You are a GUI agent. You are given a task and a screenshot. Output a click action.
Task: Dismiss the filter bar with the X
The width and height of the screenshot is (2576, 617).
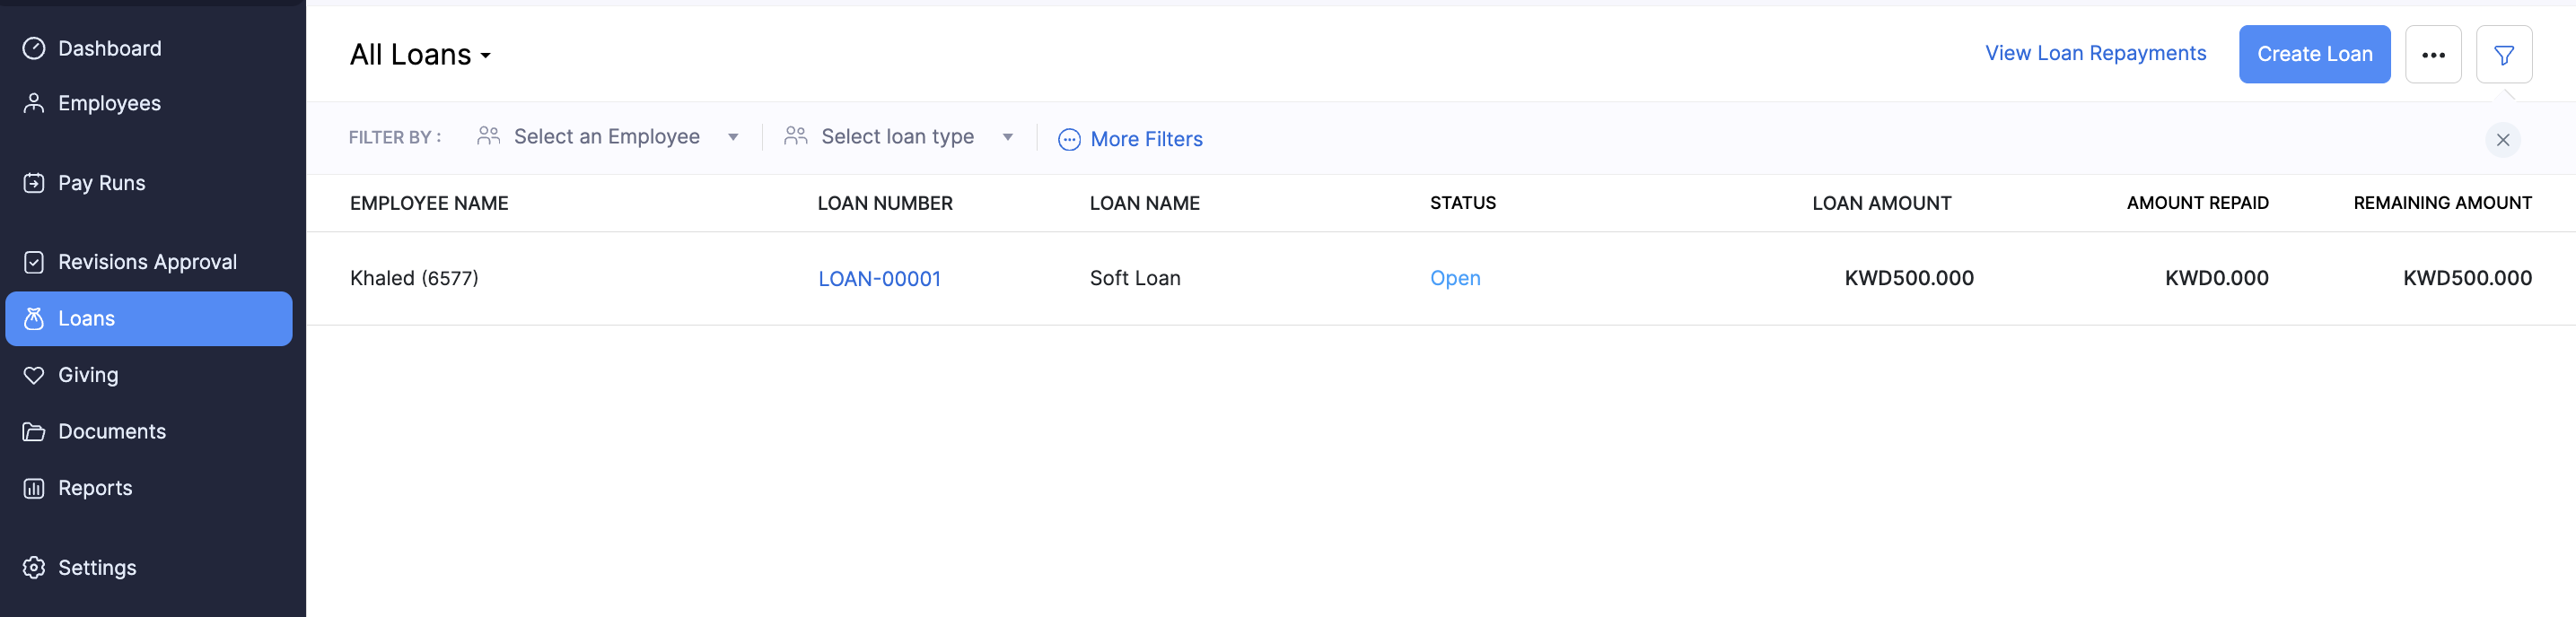click(x=2503, y=140)
